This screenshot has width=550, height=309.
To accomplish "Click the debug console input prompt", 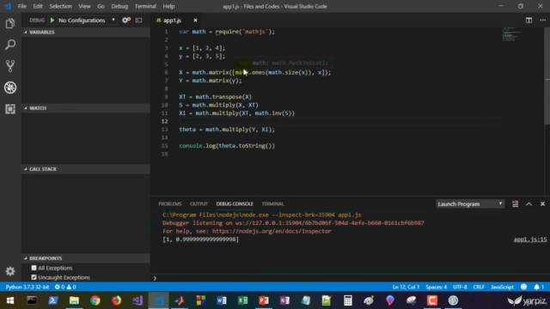I will click(x=349, y=278).
